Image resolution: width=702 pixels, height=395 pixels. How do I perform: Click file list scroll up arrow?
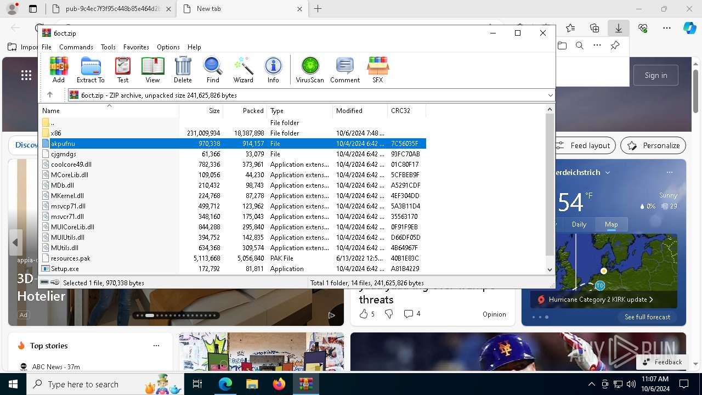click(550, 109)
